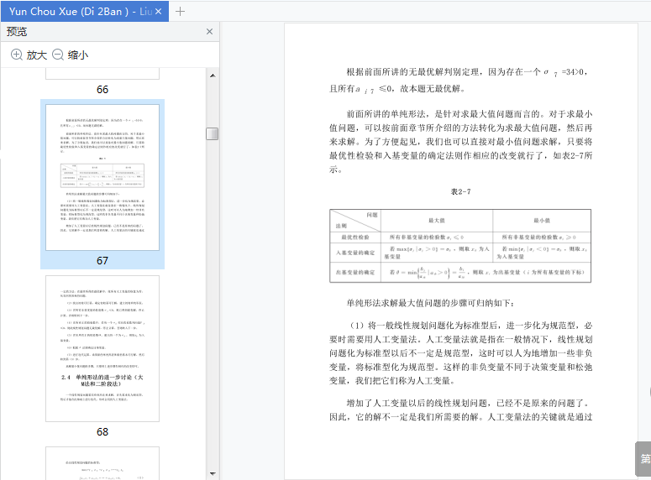
Task: Click page number label 68
Action: click(102, 432)
